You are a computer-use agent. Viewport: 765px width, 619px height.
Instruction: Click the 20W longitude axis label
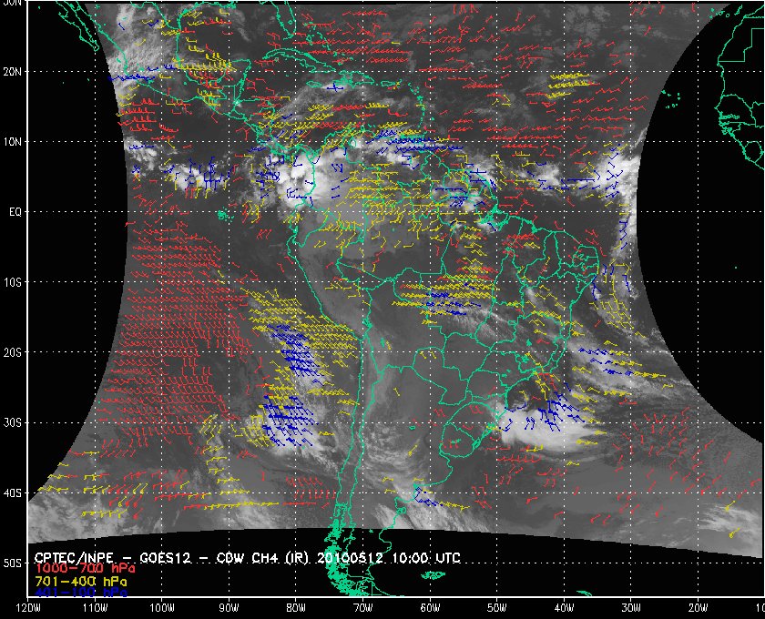(x=697, y=608)
